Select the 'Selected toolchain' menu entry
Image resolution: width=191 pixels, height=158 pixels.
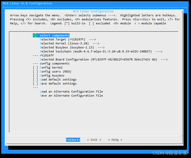click(96, 51)
